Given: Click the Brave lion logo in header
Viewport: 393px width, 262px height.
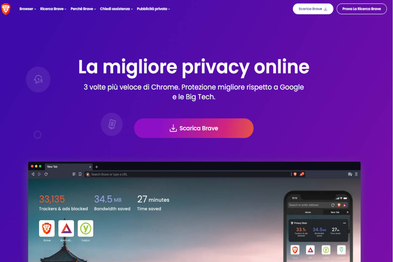Looking at the screenshot, I should click(x=6, y=9).
